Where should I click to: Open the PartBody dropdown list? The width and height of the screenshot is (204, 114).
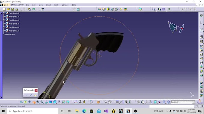(193, 102)
